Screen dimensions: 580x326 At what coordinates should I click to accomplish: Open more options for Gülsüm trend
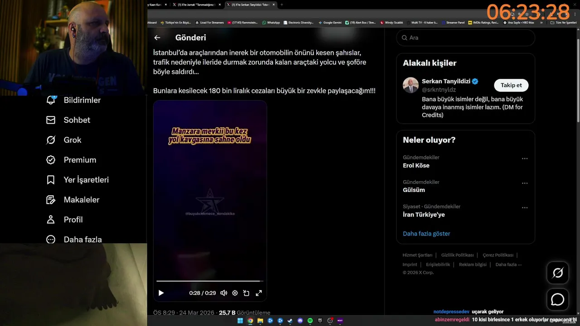click(525, 183)
